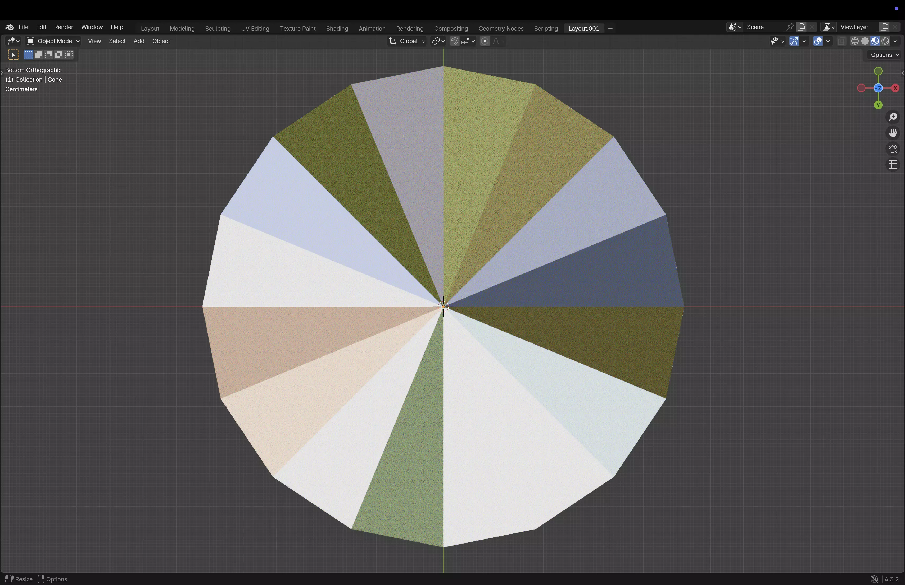Click the add workspace plus button
The width and height of the screenshot is (905, 585).
610,29
